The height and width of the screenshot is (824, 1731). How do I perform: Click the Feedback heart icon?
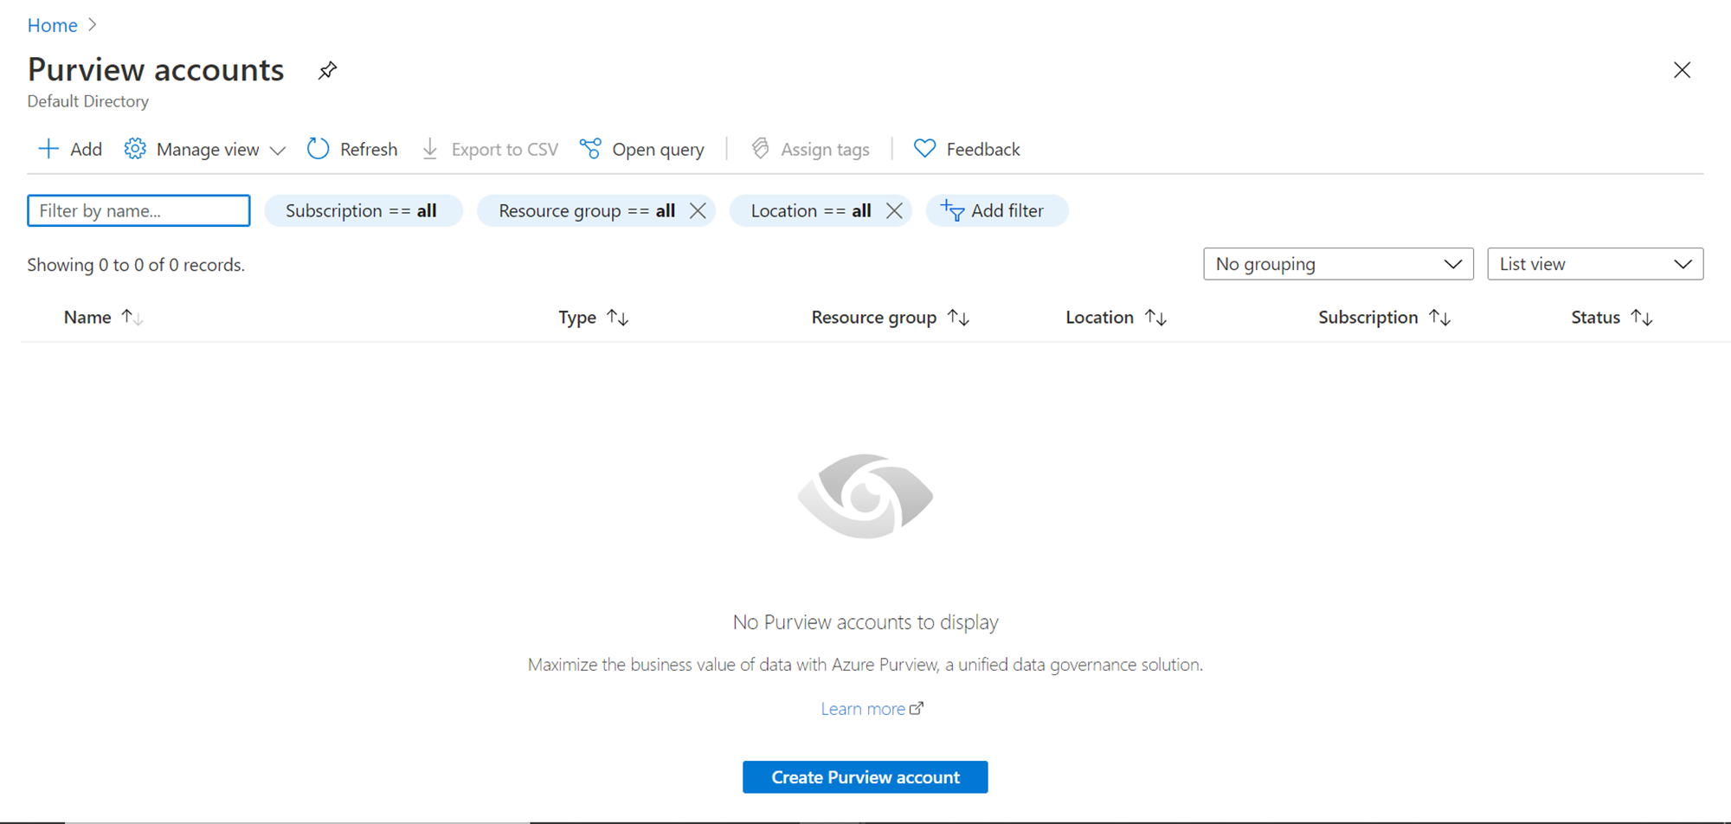coord(924,149)
